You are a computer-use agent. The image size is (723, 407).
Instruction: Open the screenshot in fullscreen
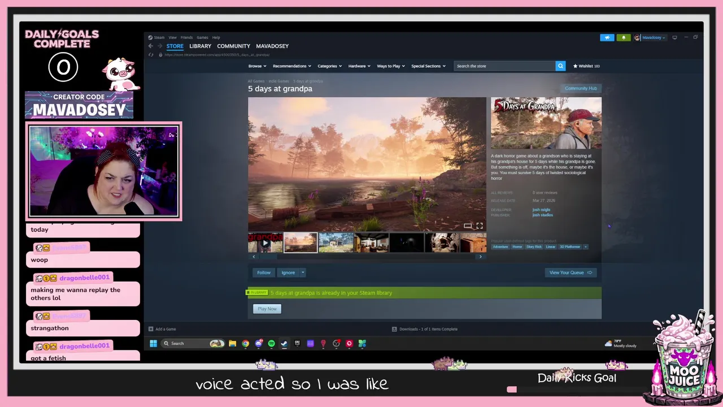[479, 226]
